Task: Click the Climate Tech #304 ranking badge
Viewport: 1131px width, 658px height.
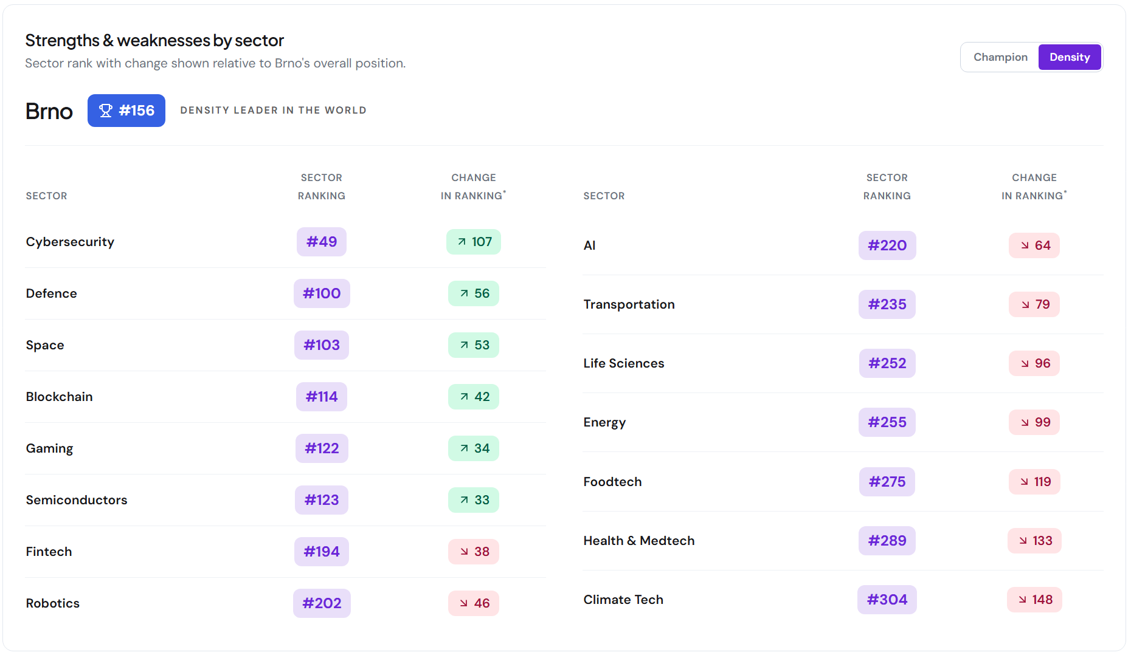Action: (x=887, y=600)
